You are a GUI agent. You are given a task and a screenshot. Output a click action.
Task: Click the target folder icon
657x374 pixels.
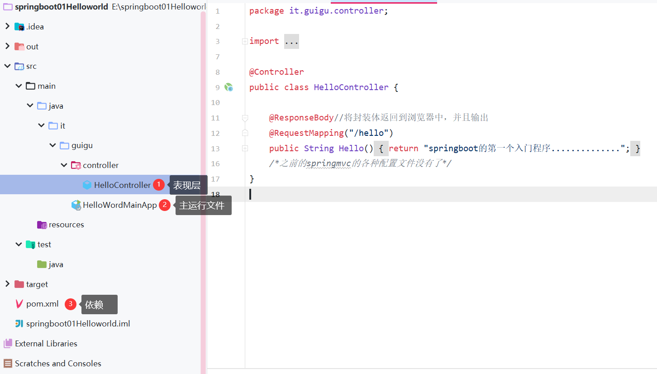click(x=19, y=284)
